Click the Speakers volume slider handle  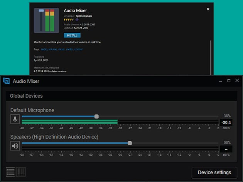pyautogui.click(x=130, y=143)
